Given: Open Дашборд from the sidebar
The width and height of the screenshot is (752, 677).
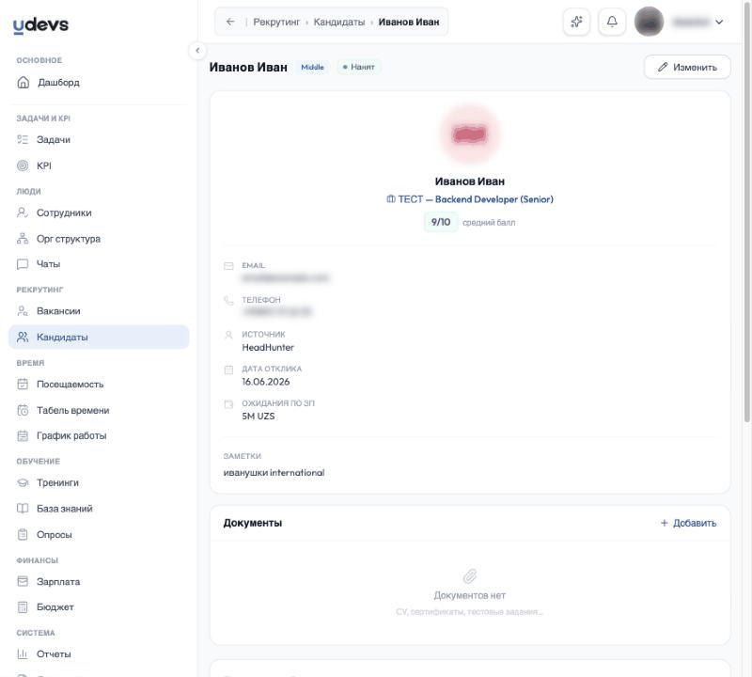Looking at the screenshot, I should click(x=99, y=83).
